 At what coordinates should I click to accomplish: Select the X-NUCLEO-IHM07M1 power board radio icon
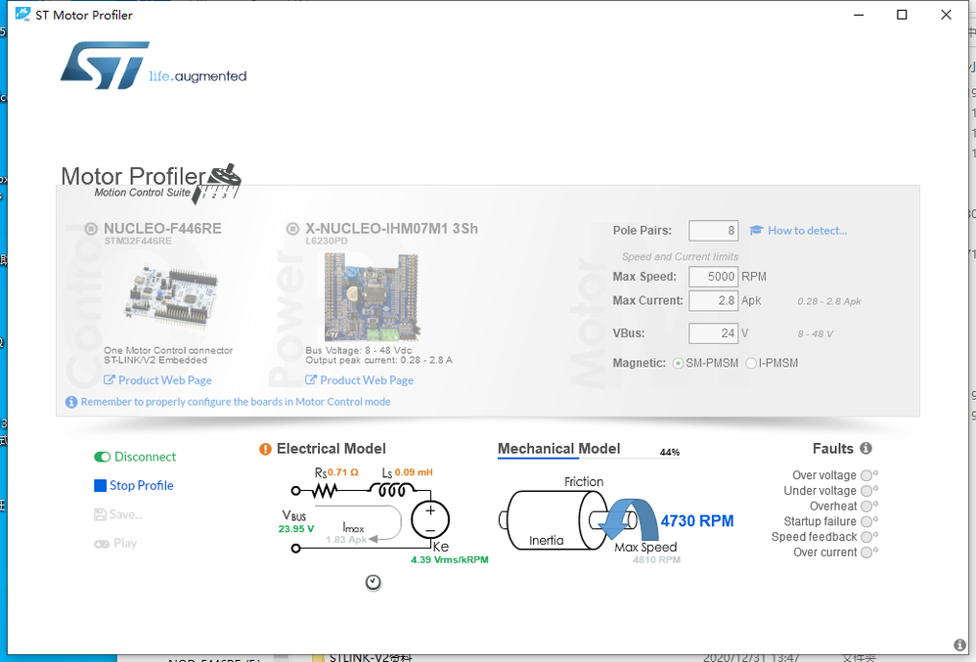coord(292,229)
